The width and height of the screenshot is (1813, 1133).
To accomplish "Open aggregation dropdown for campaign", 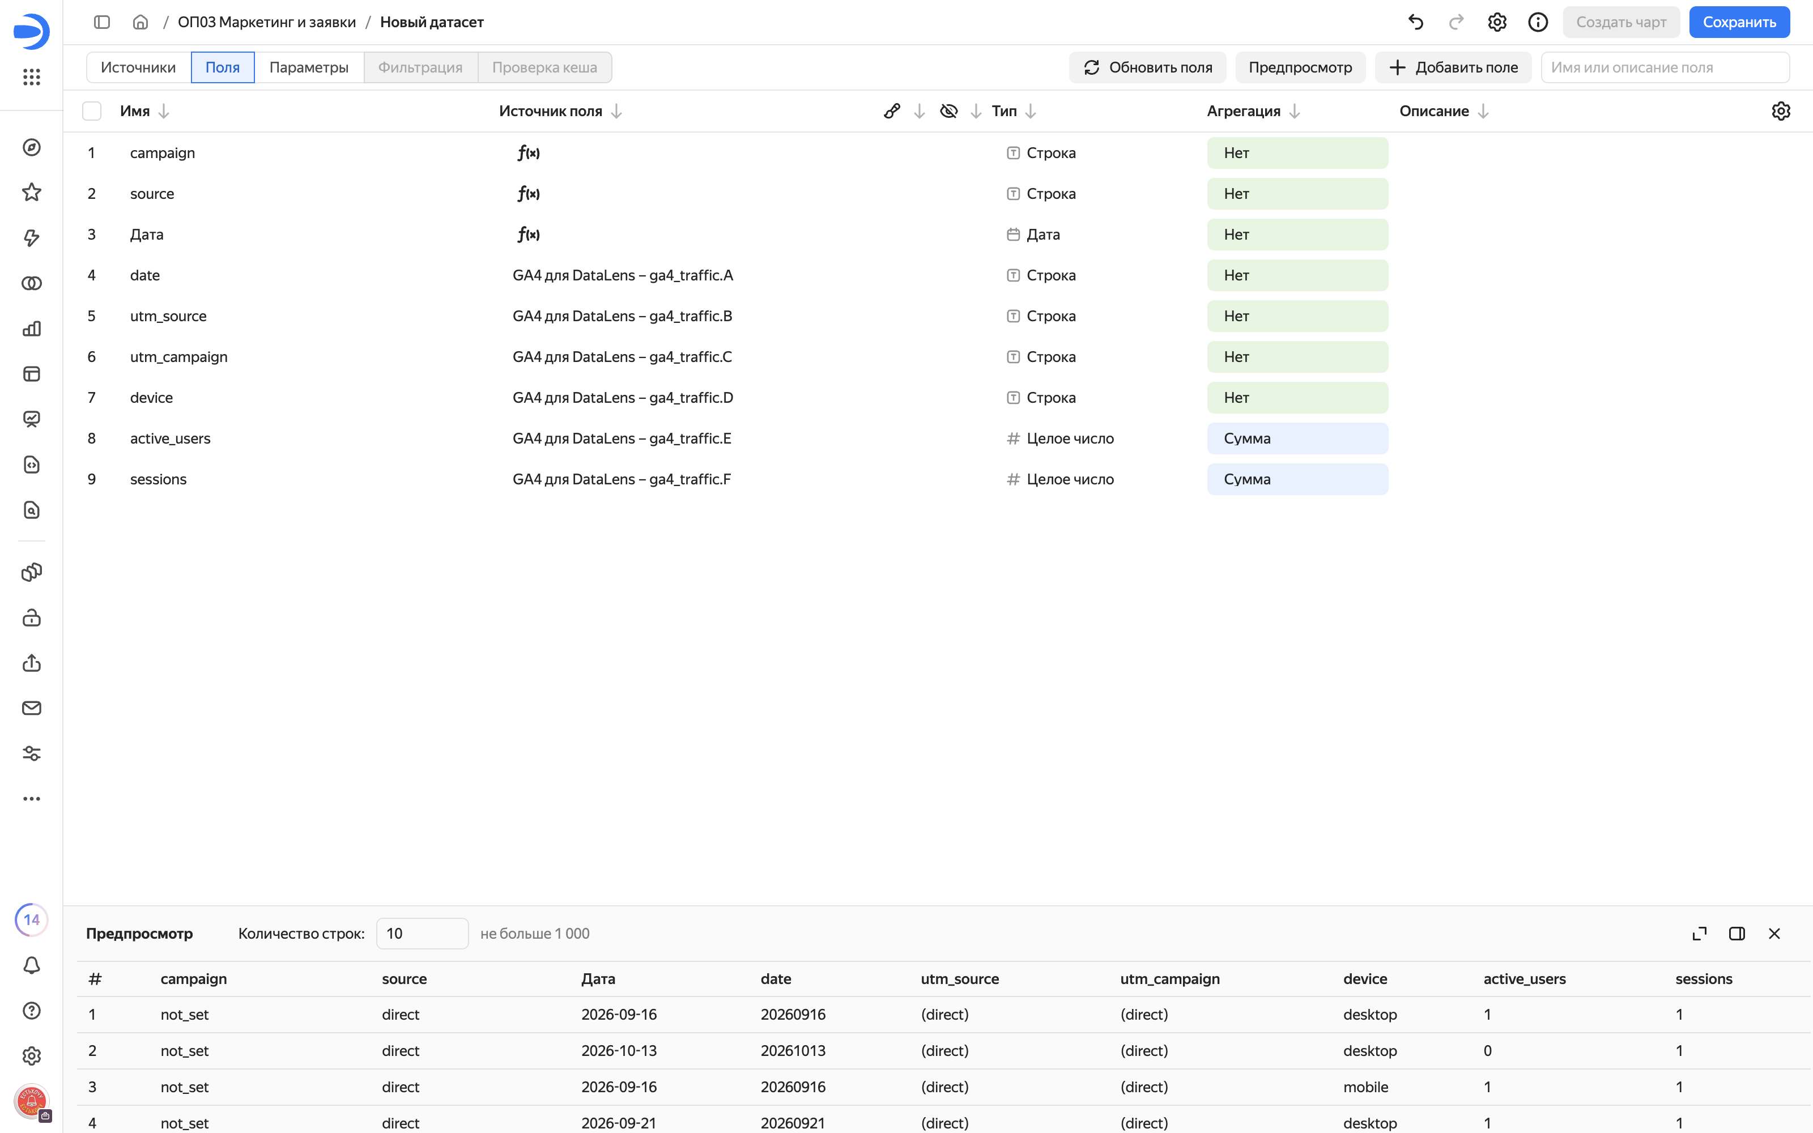I will (1297, 153).
